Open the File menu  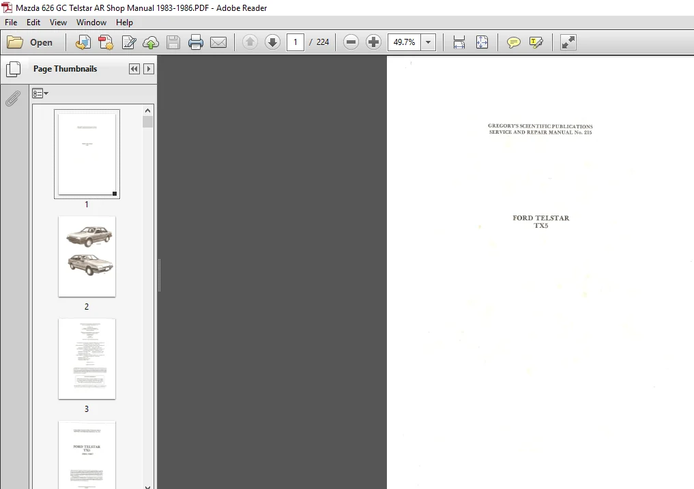pyautogui.click(x=11, y=22)
